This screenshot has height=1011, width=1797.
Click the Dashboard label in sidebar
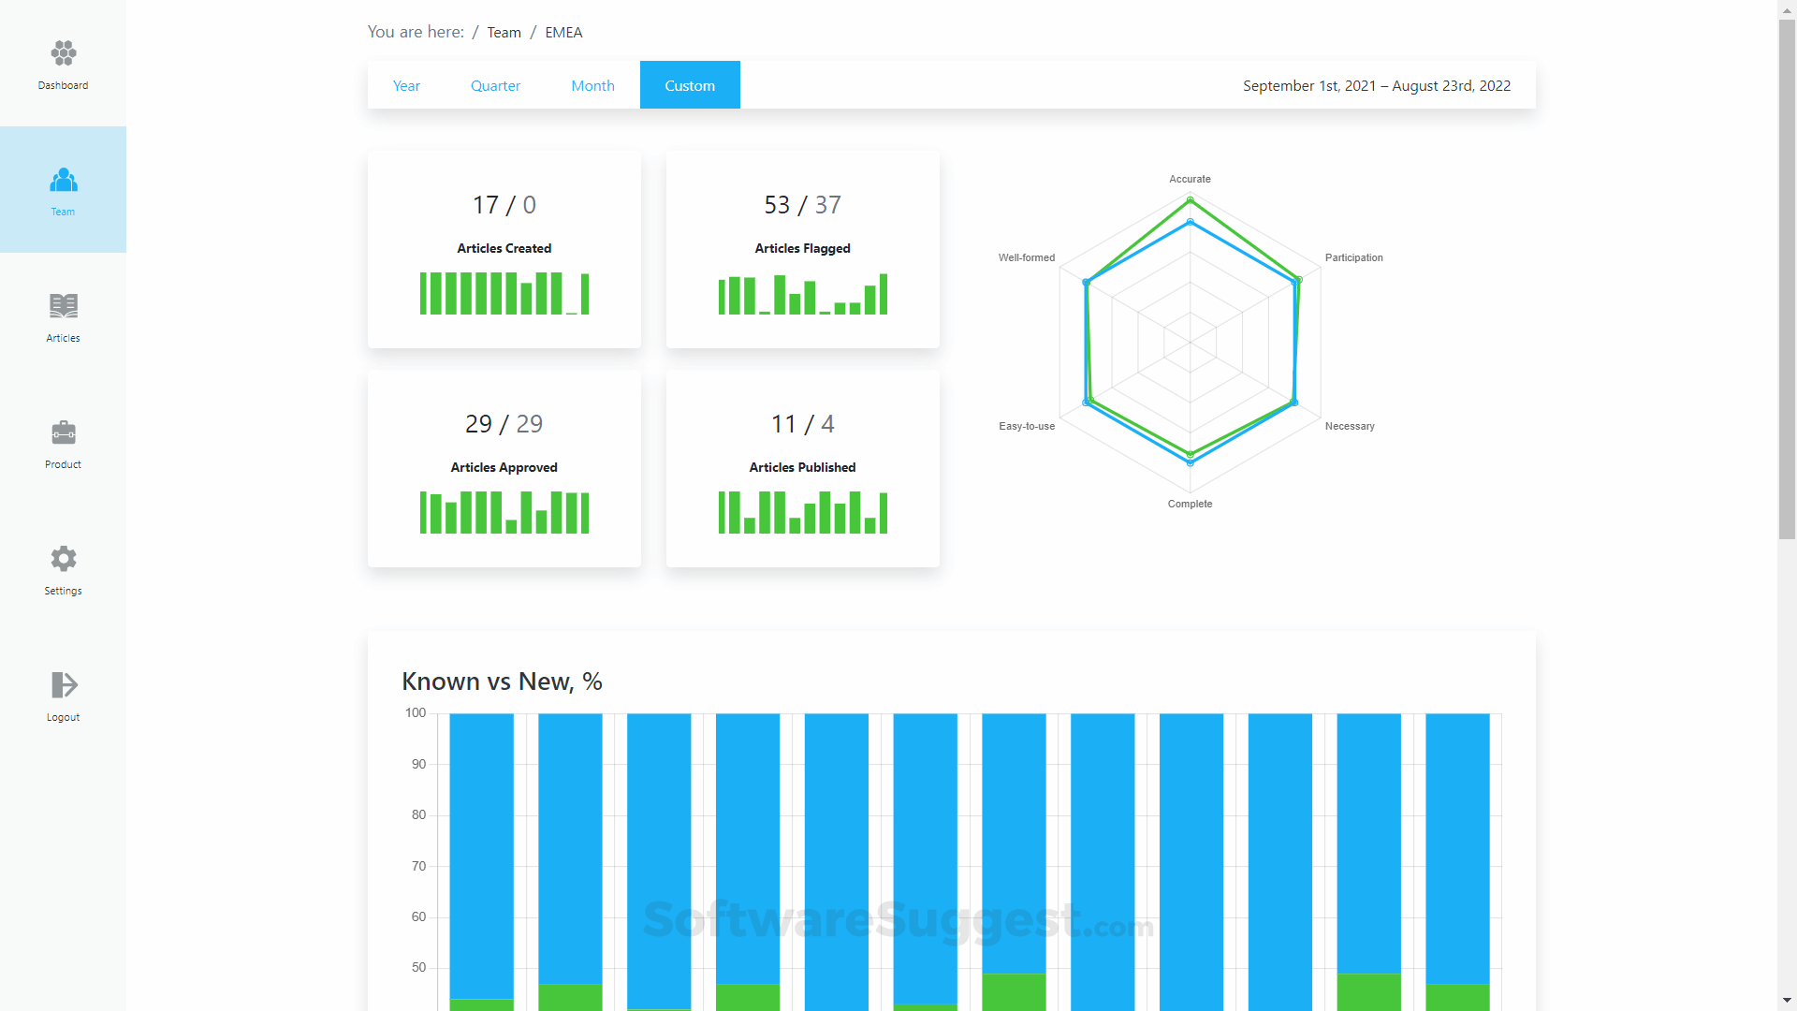64,85
